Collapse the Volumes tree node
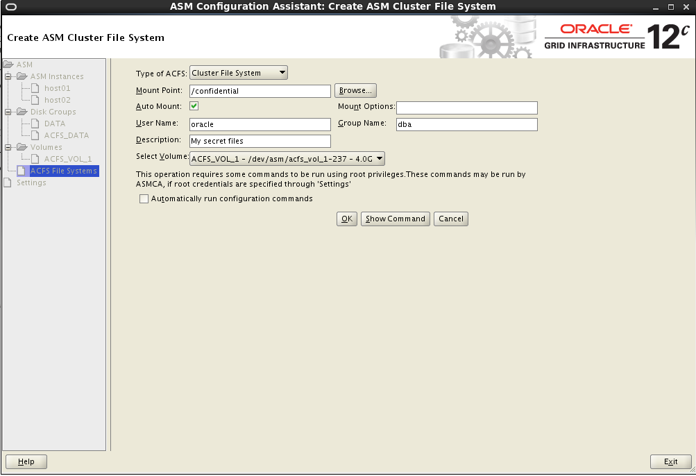This screenshot has height=476, width=696. coord(8,147)
